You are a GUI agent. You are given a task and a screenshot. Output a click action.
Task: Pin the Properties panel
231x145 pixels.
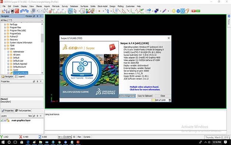tap(37, 81)
